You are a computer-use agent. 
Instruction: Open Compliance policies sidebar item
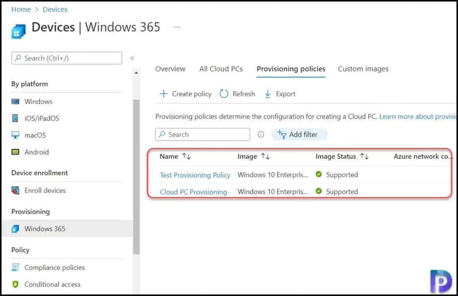pyautogui.click(x=55, y=267)
